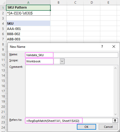
Task: Select cell containing AAA-001
Action: coord(28,29)
